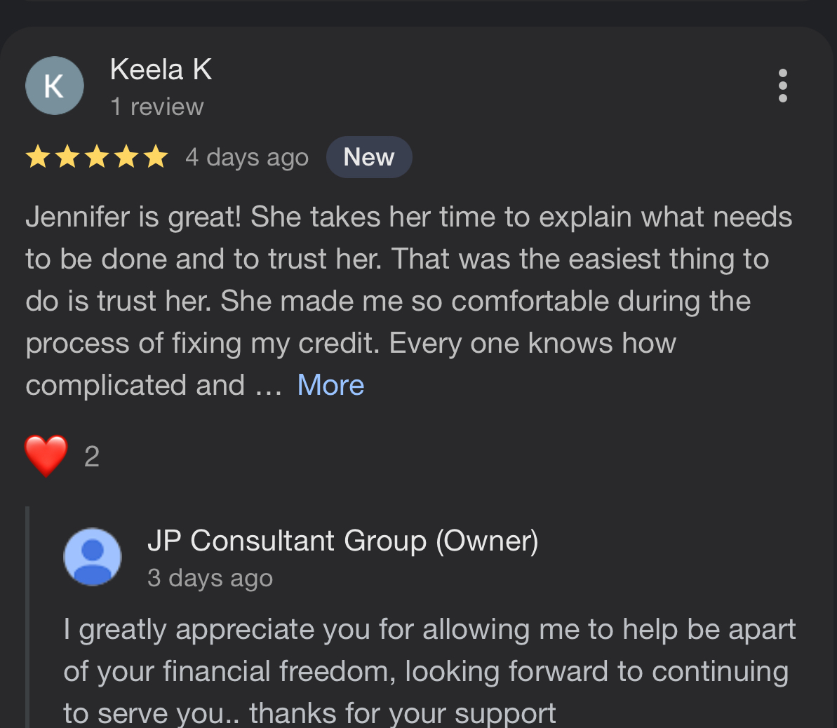The width and height of the screenshot is (837, 728).
Task: Tap the New badge beside the review date
Action: pos(369,157)
